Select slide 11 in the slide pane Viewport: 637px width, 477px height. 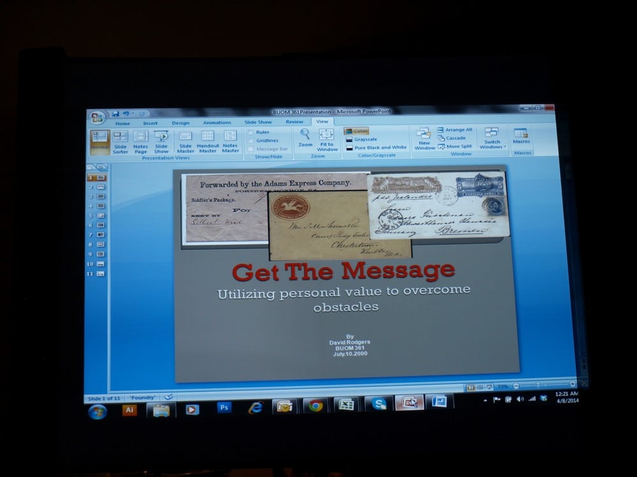[x=96, y=273]
